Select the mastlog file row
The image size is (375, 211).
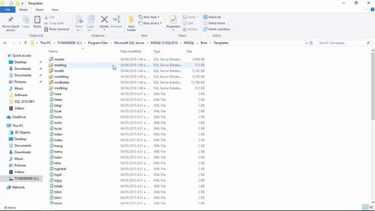(127, 65)
